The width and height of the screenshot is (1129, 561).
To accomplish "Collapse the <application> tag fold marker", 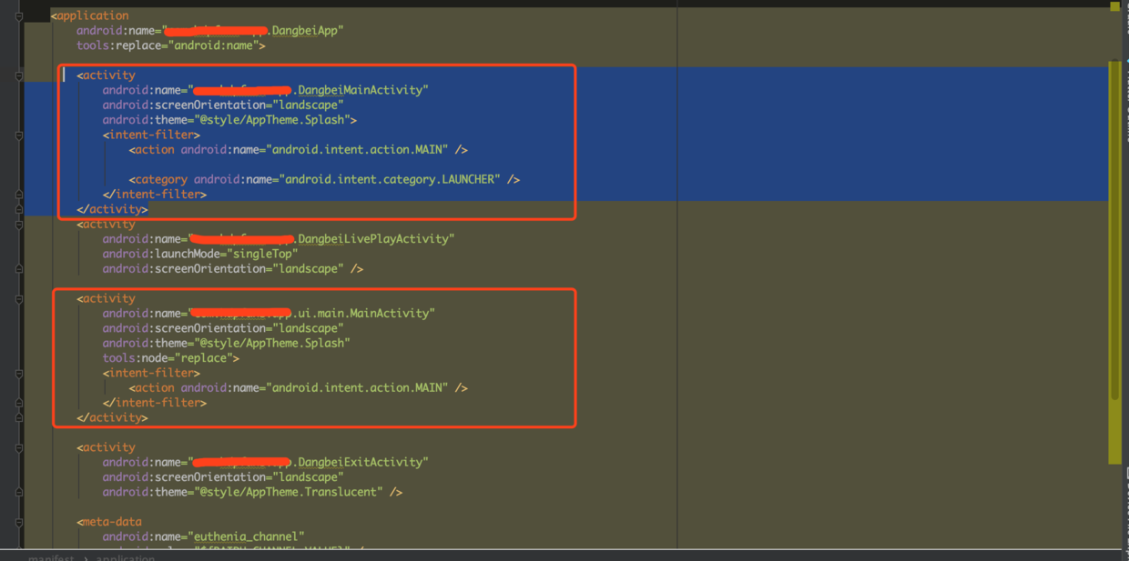I will pyautogui.click(x=18, y=16).
